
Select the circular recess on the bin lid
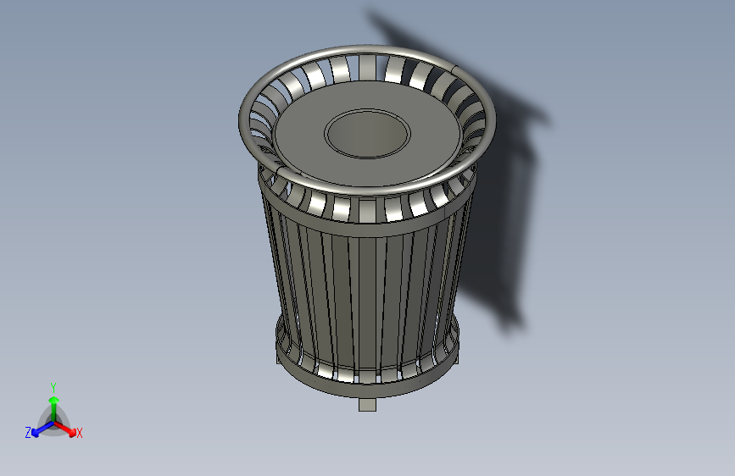[367, 134]
